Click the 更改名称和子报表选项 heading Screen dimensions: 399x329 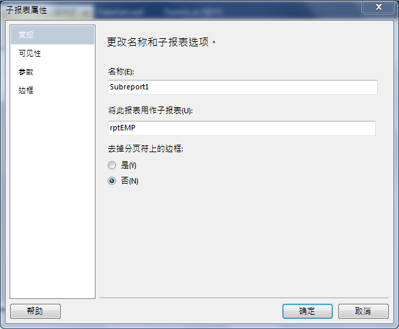162,42
